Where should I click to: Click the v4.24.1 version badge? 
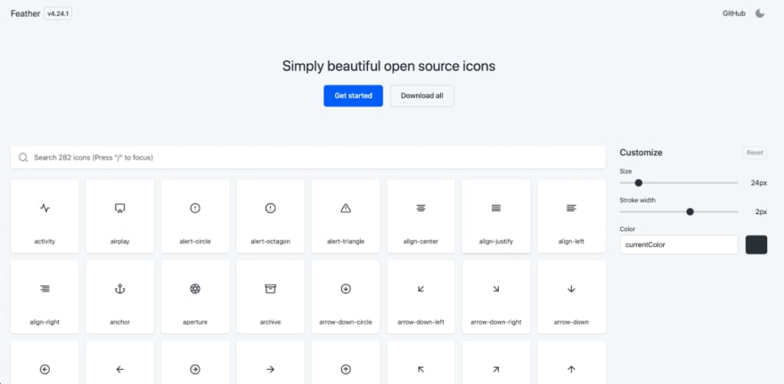(58, 14)
